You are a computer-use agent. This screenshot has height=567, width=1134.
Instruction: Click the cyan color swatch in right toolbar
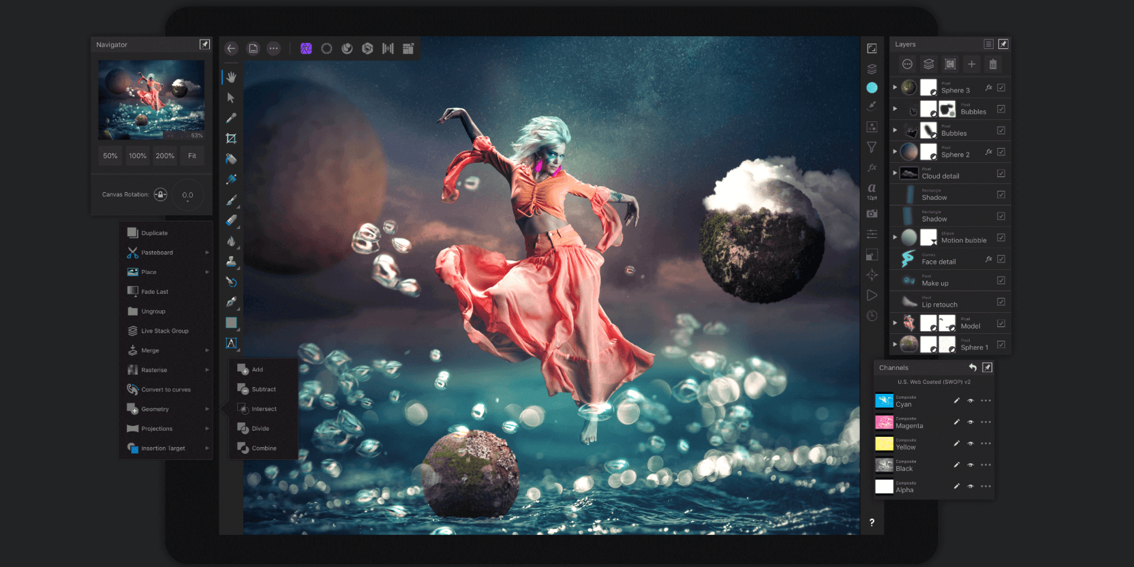pyautogui.click(x=872, y=88)
